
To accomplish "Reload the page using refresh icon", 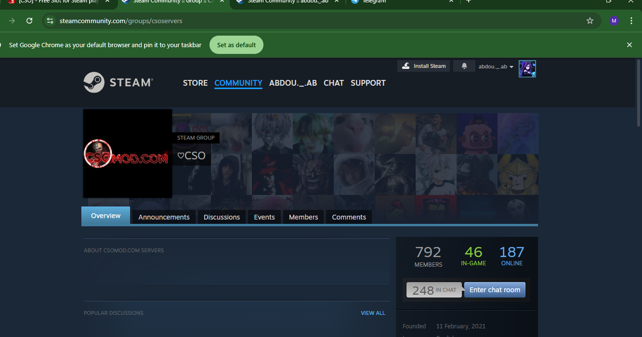I will pos(29,21).
